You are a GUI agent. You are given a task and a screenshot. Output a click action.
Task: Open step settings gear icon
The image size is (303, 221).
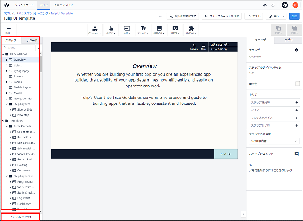[x=297, y=50]
